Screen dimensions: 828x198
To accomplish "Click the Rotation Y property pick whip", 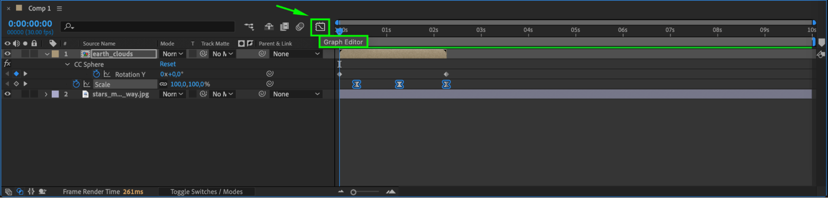I will tap(270, 73).
